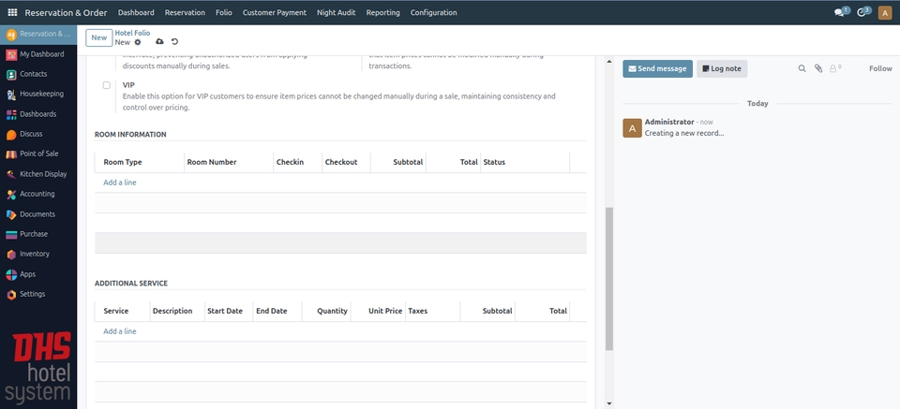Viewport: 900px width, 409px height.
Task: Attach files using the paperclip icon
Action: [x=818, y=68]
